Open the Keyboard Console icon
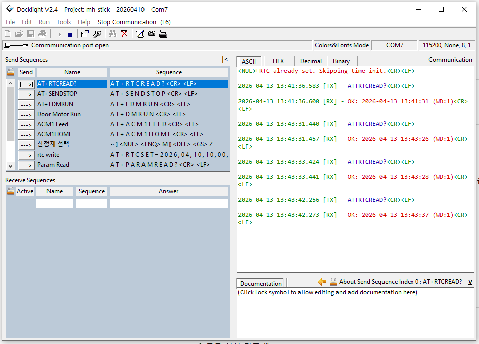 click(163, 34)
